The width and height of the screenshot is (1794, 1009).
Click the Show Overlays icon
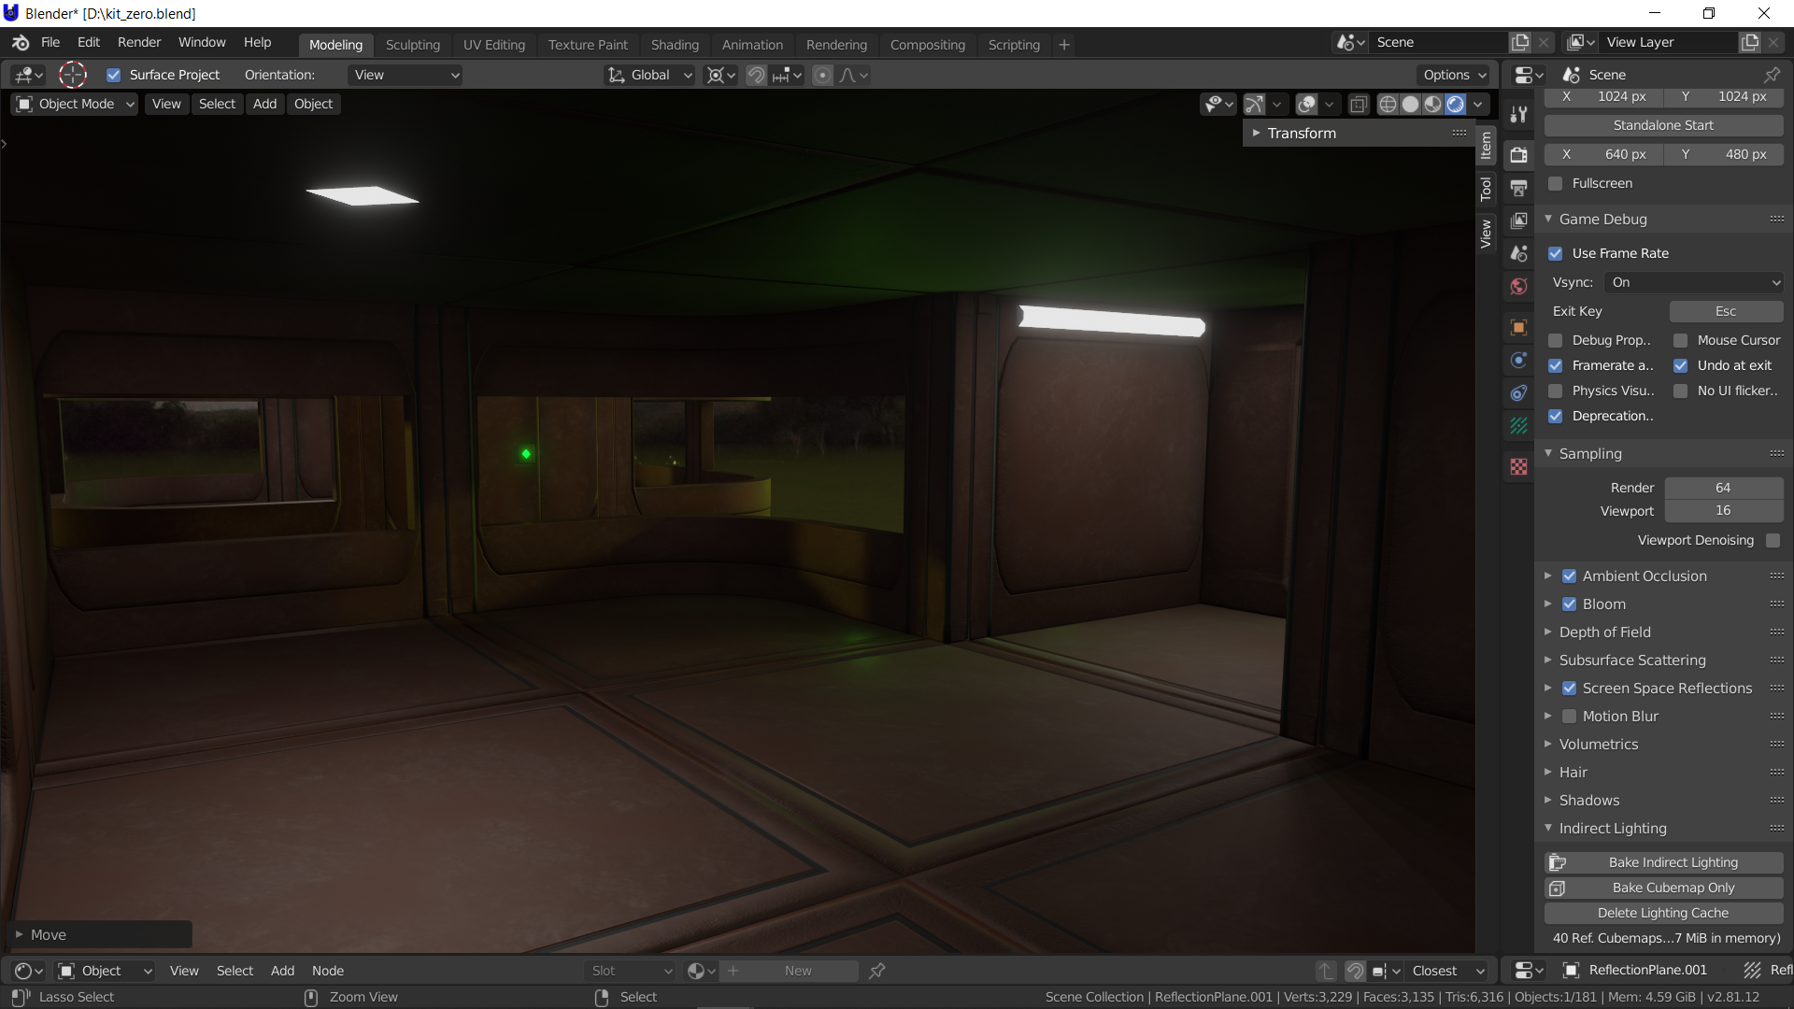(1307, 104)
